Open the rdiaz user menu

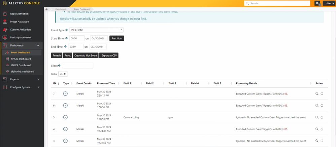(329, 3)
